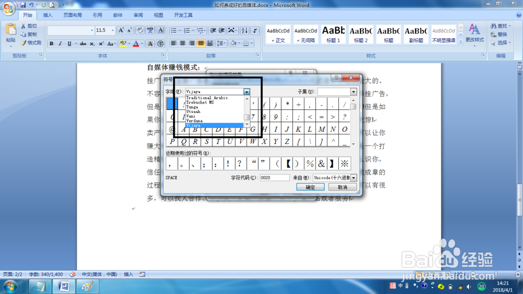Select the & recently used symbol
The width and height of the screenshot is (523, 294).
pos(321,164)
